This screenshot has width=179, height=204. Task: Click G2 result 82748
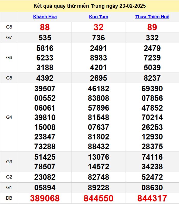coord(98,177)
